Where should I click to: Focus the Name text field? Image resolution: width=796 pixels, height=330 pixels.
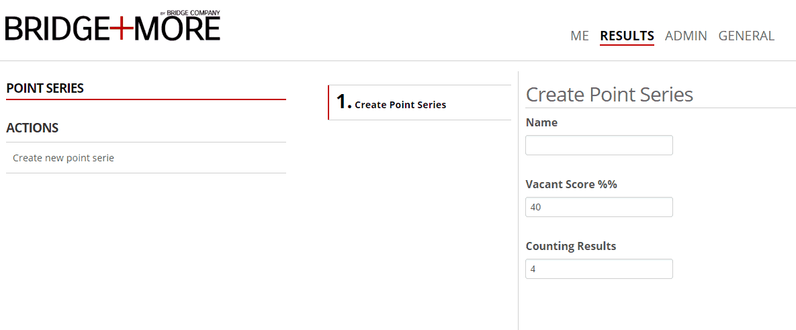[599, 145]
